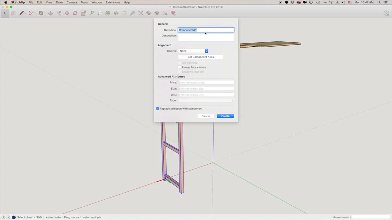Select the Push/Pull tool
The image size is (392, 220).
(51, 13)
